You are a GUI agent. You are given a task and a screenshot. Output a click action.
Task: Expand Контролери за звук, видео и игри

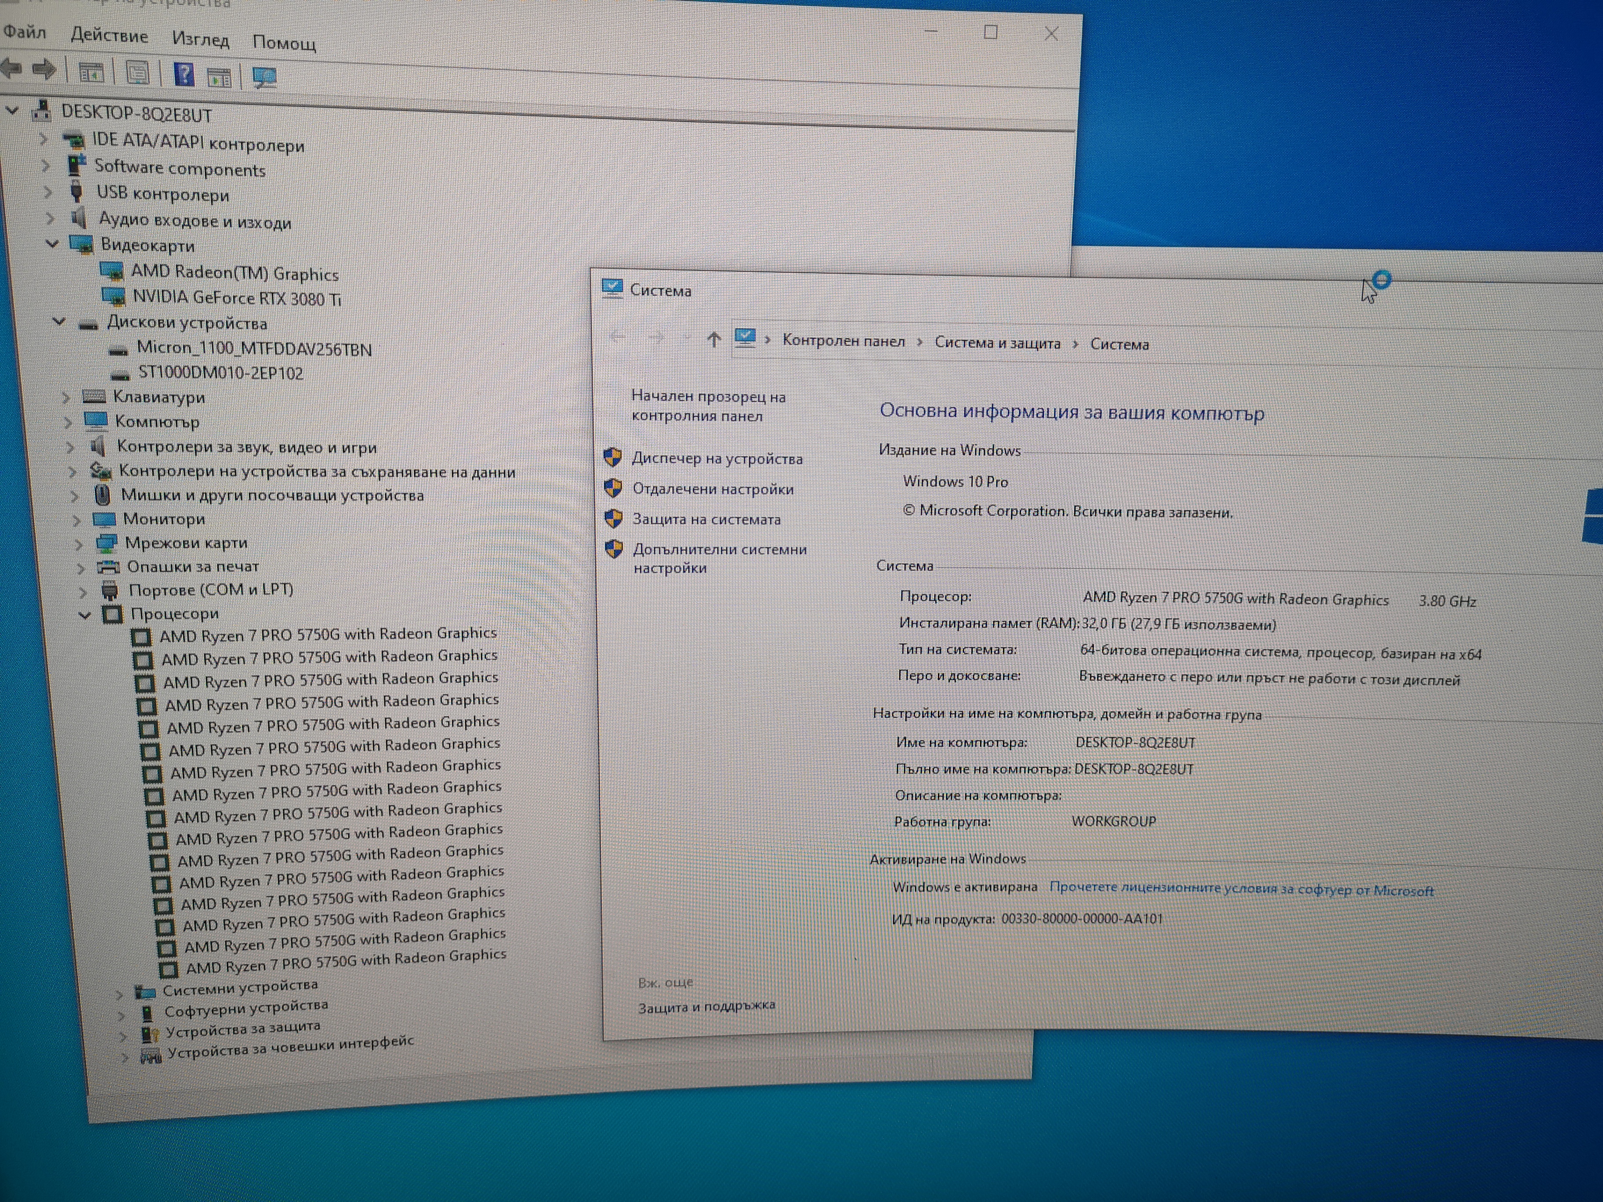point(70,447)
